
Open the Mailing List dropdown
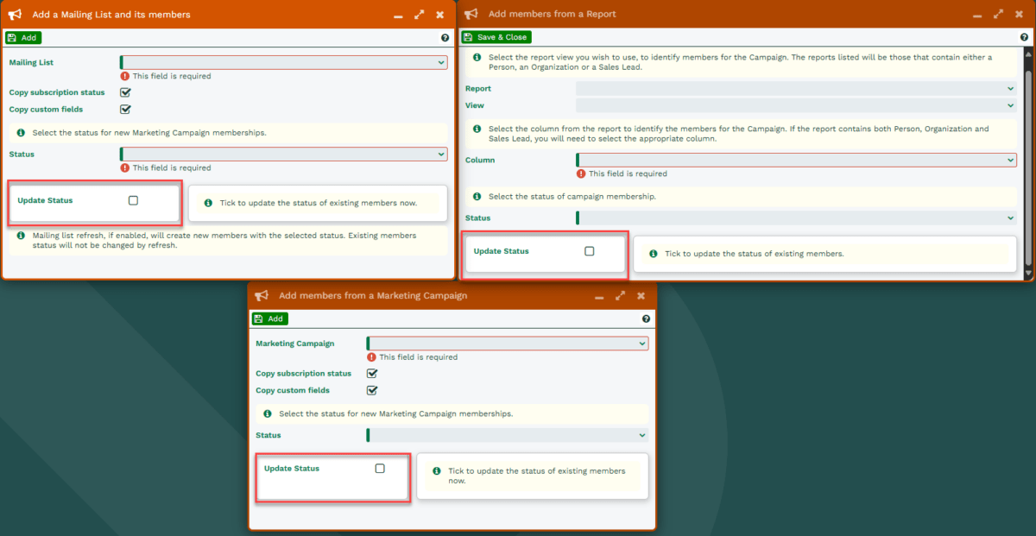(x=284, y=62)
